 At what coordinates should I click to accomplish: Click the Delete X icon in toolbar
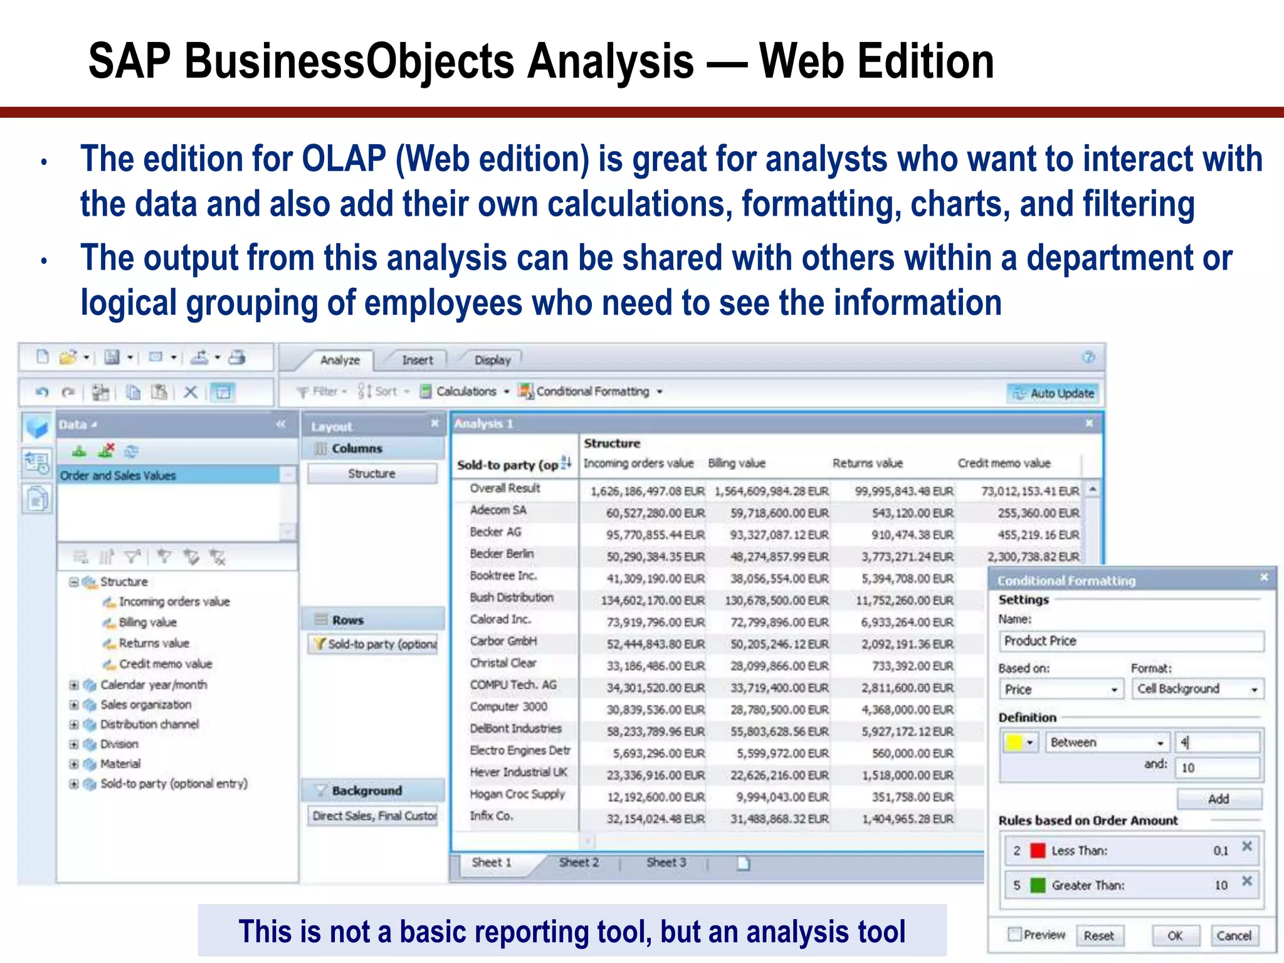pos(191,392)
